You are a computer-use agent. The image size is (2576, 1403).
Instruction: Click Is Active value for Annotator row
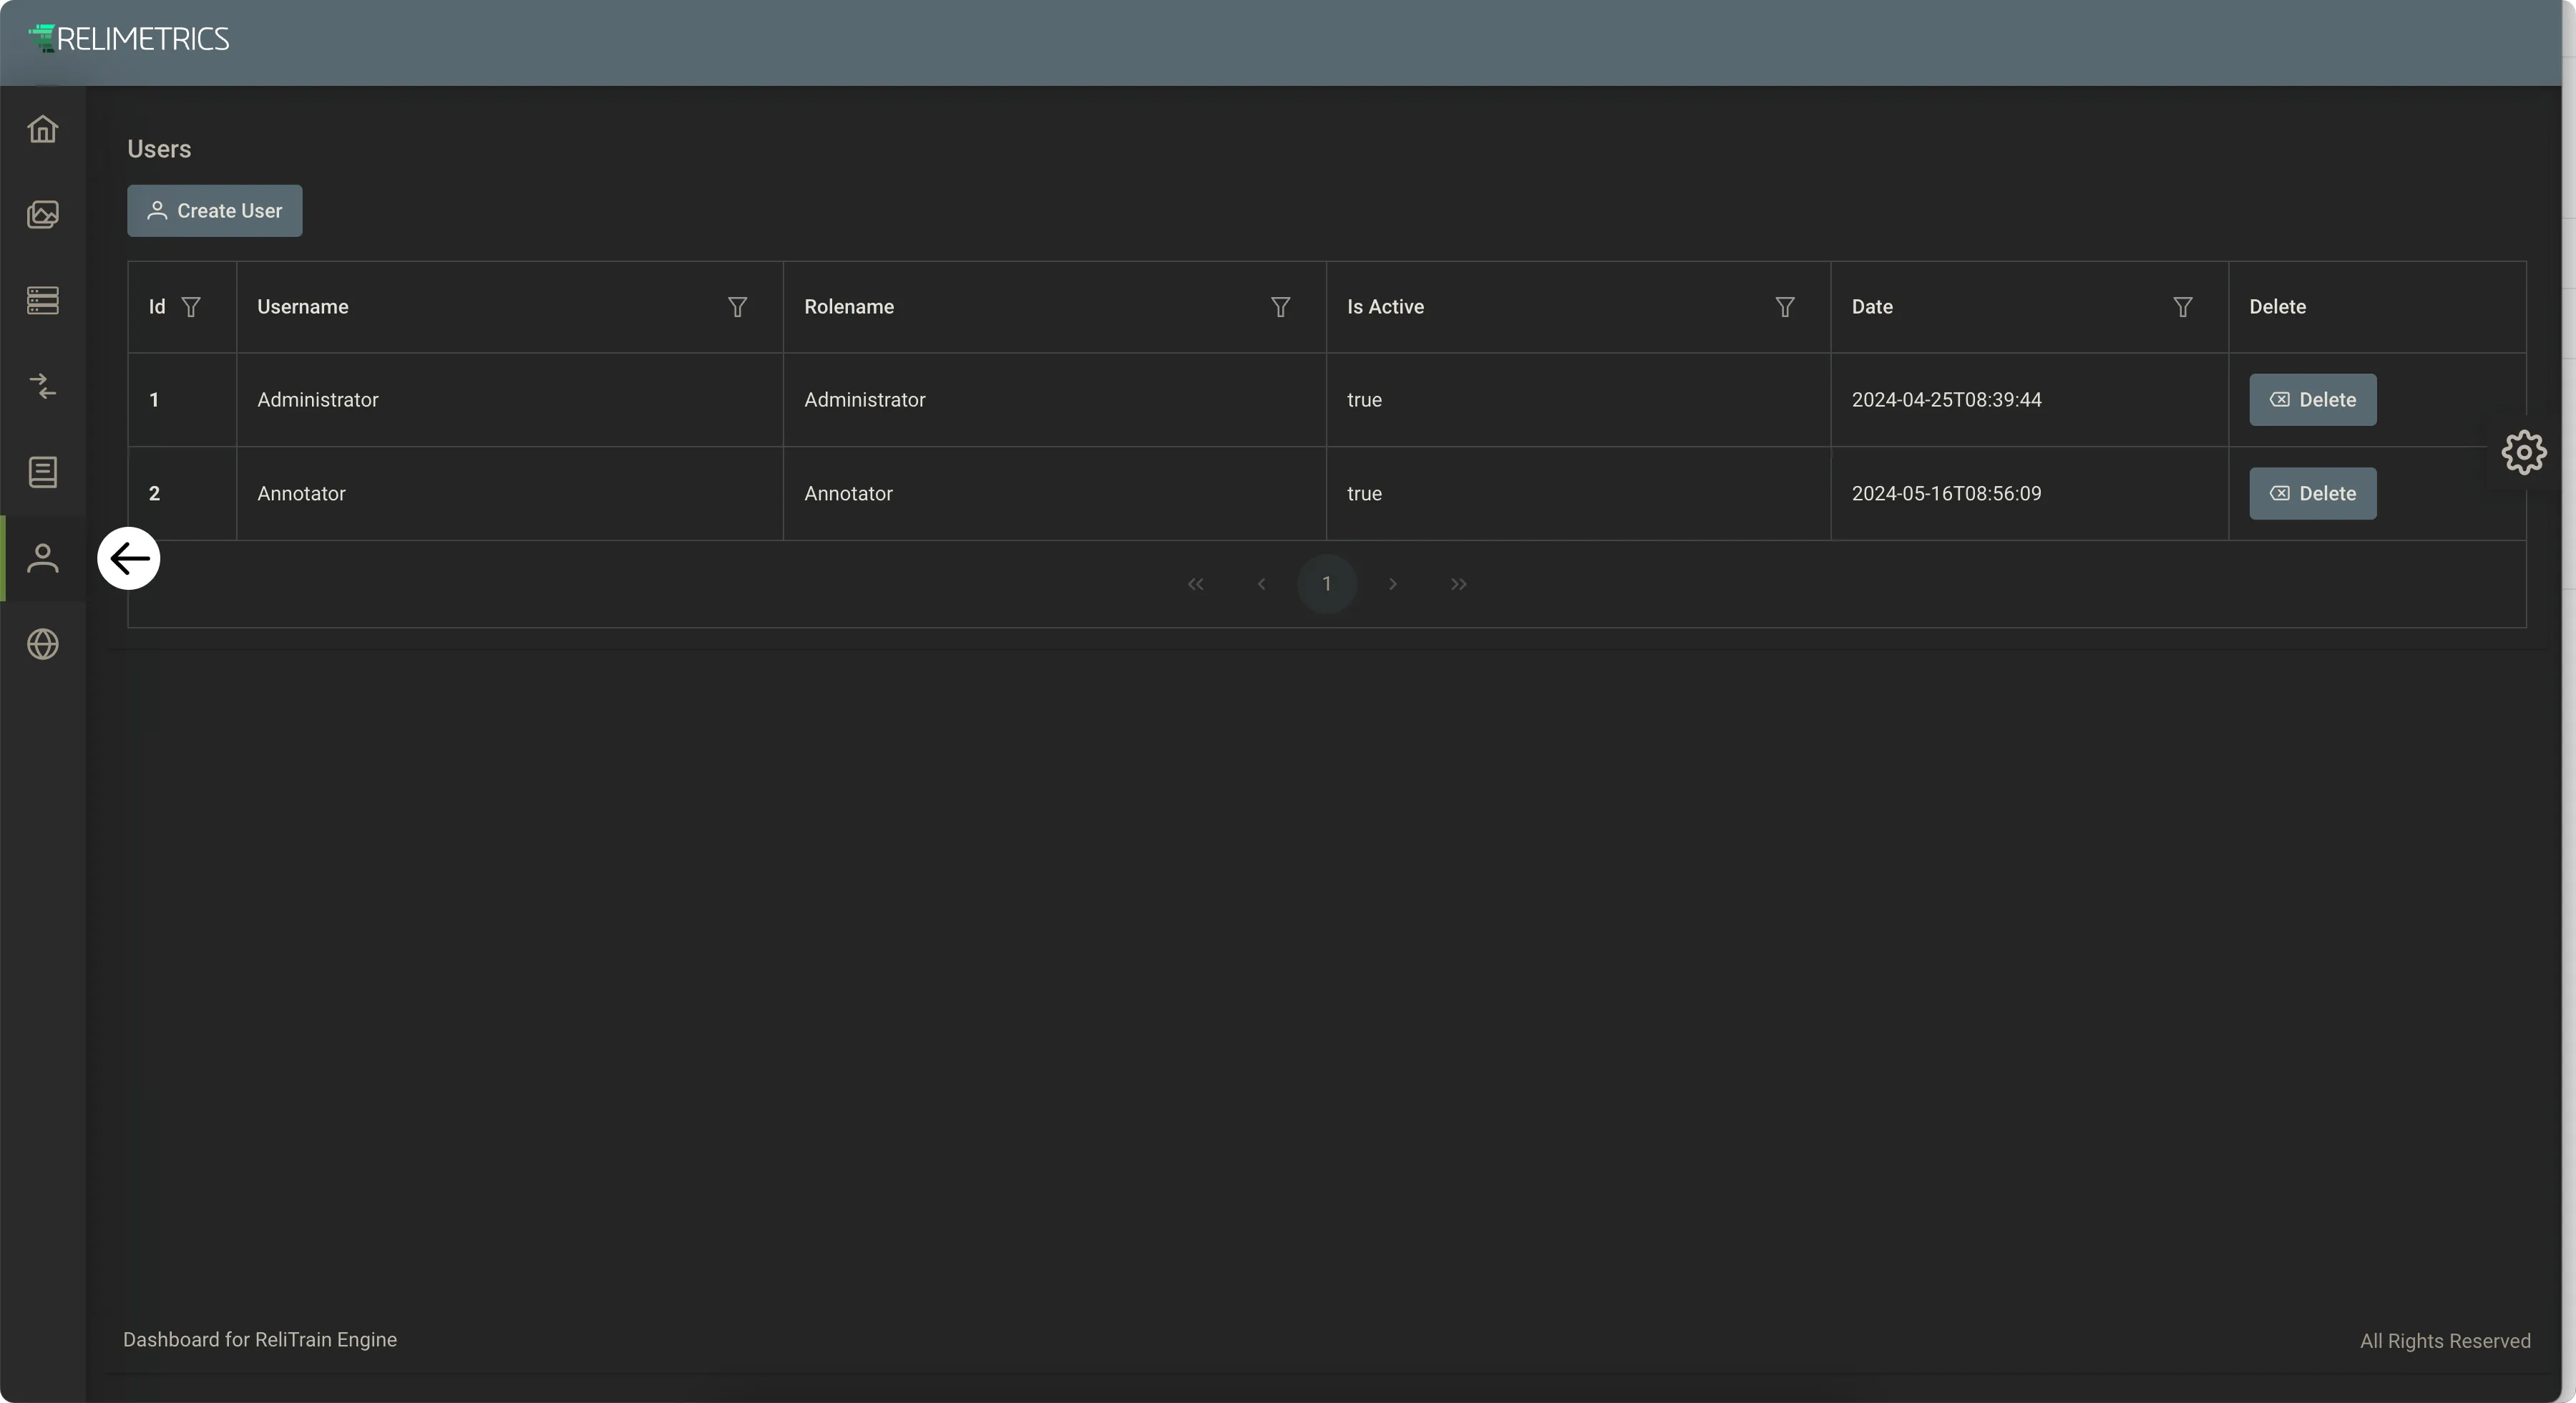click(x=1364, y=495)
